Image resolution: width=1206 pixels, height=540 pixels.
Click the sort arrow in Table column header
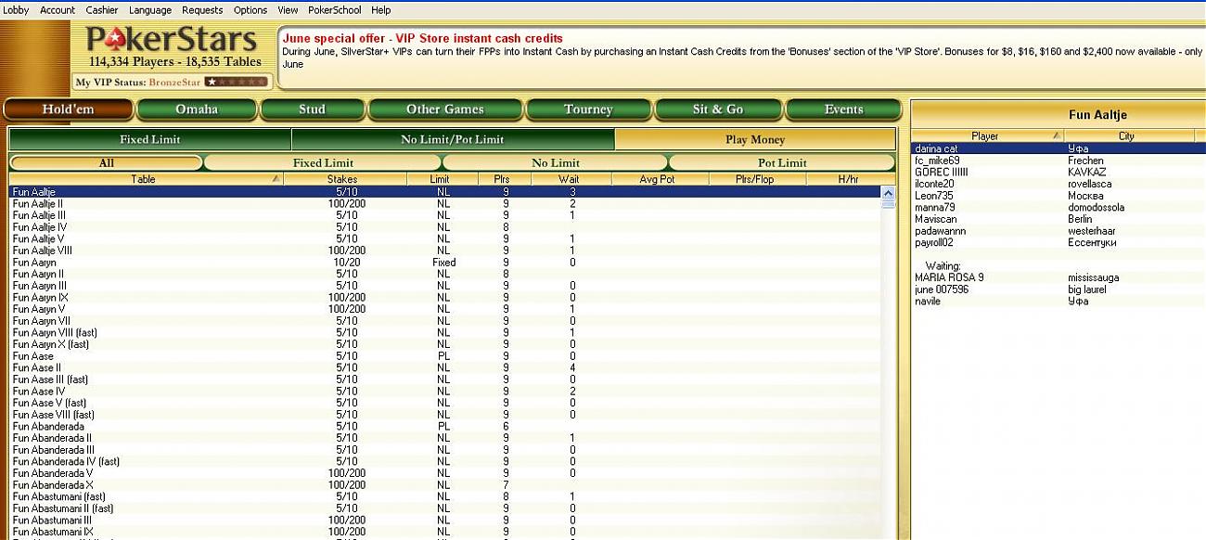point(276,179)
